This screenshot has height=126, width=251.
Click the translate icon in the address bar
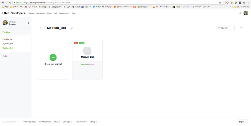pyautogui.click(x=220, y=3)
